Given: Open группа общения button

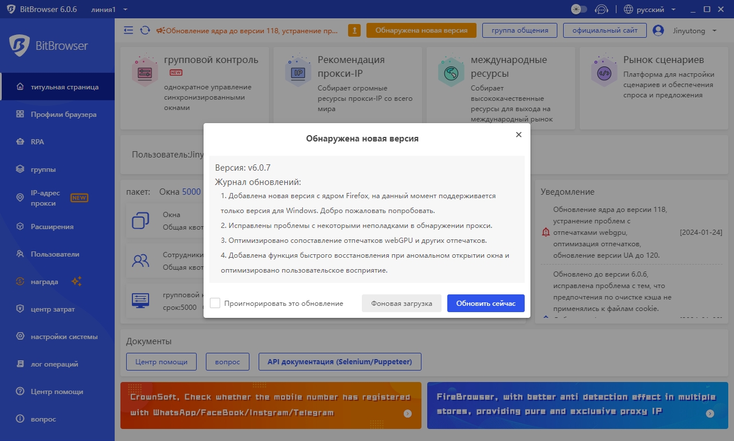Looking at the screenshot, I should point(520,30).
